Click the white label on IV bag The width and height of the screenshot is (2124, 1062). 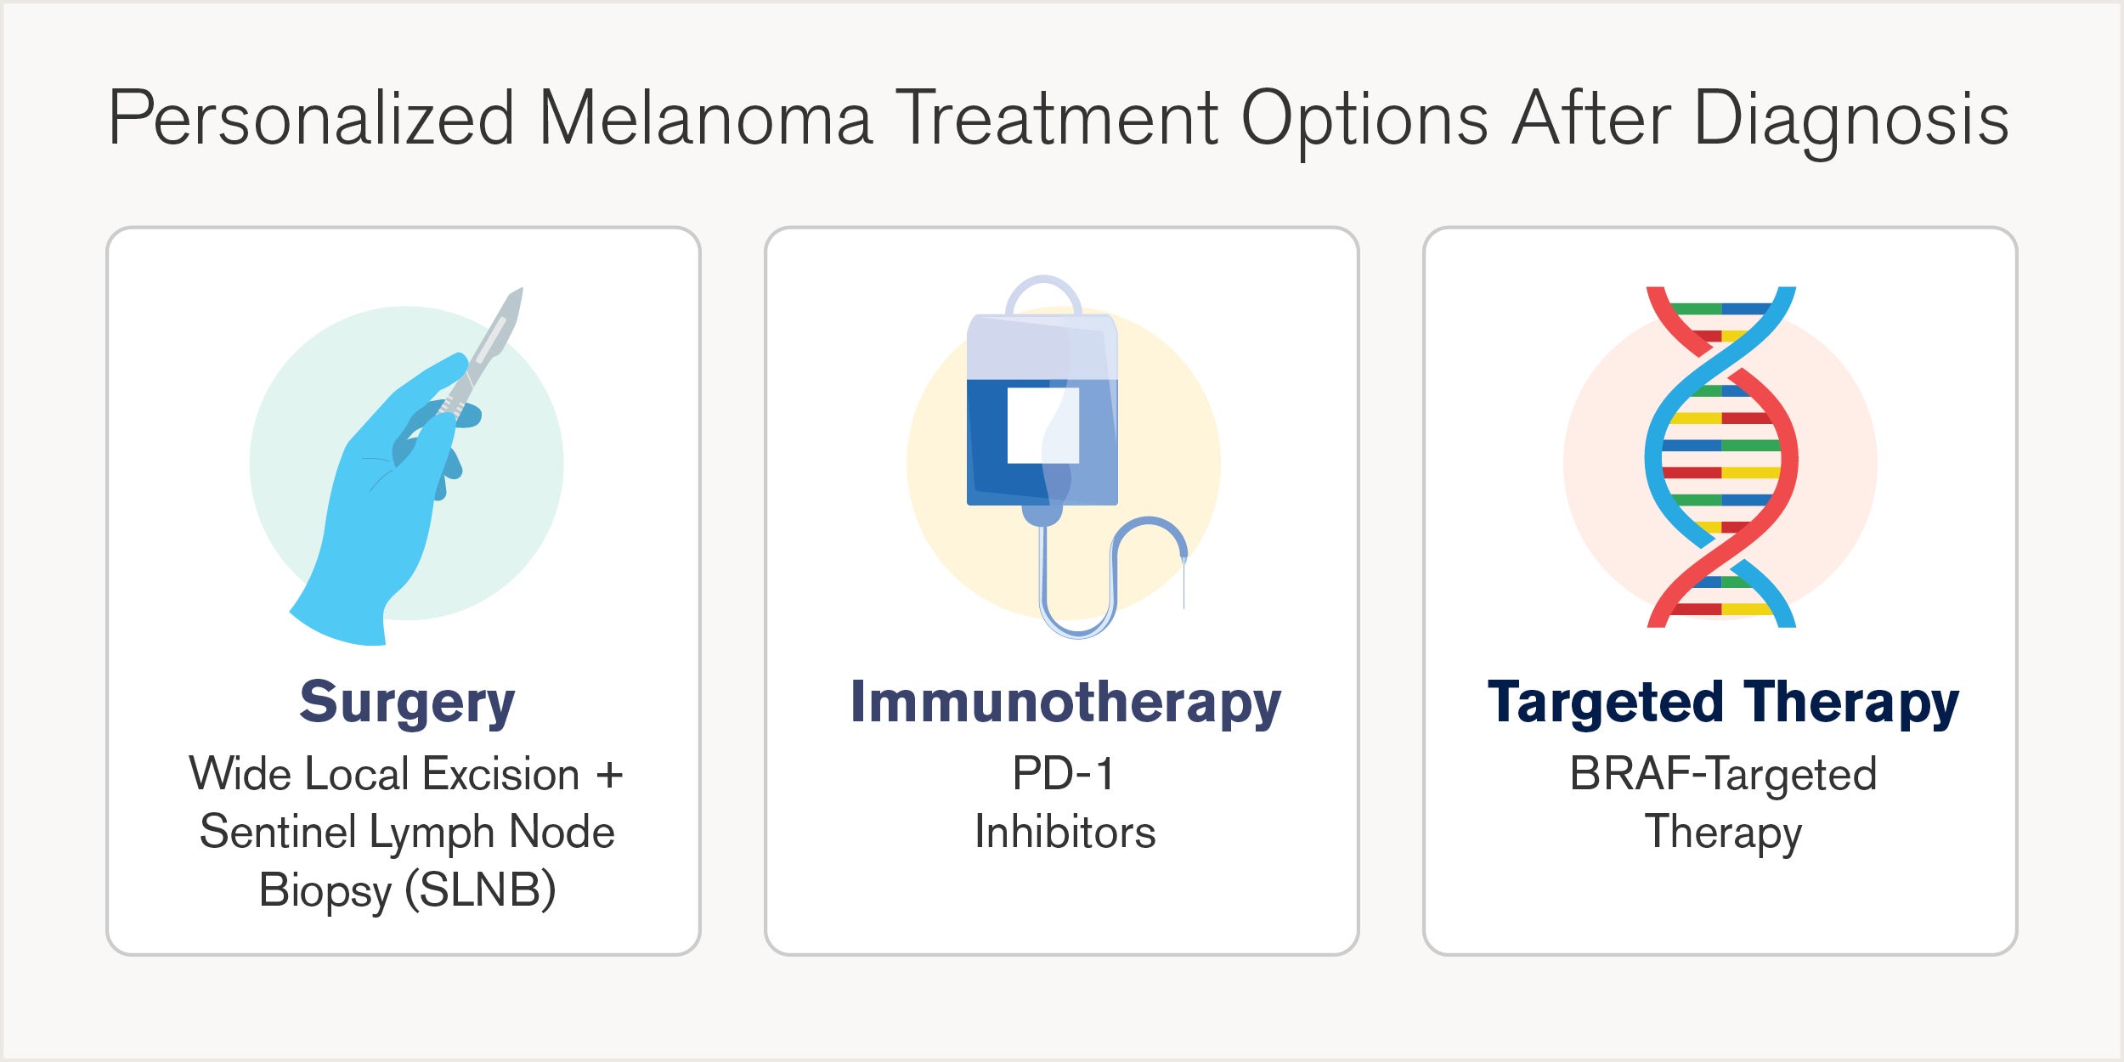tap(1042, 426)
